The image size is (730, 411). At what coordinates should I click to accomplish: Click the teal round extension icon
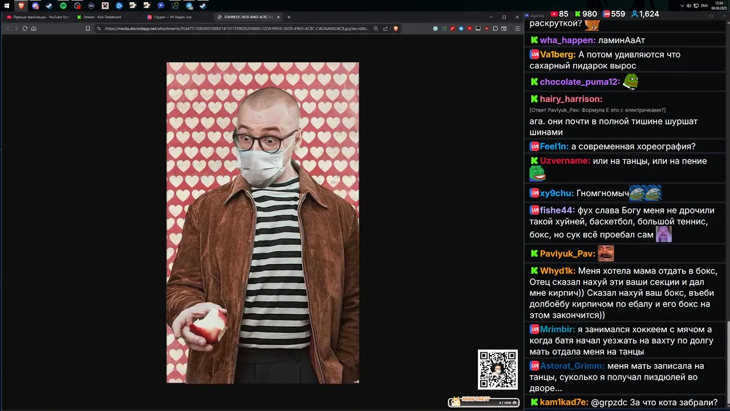coord(436,29)
